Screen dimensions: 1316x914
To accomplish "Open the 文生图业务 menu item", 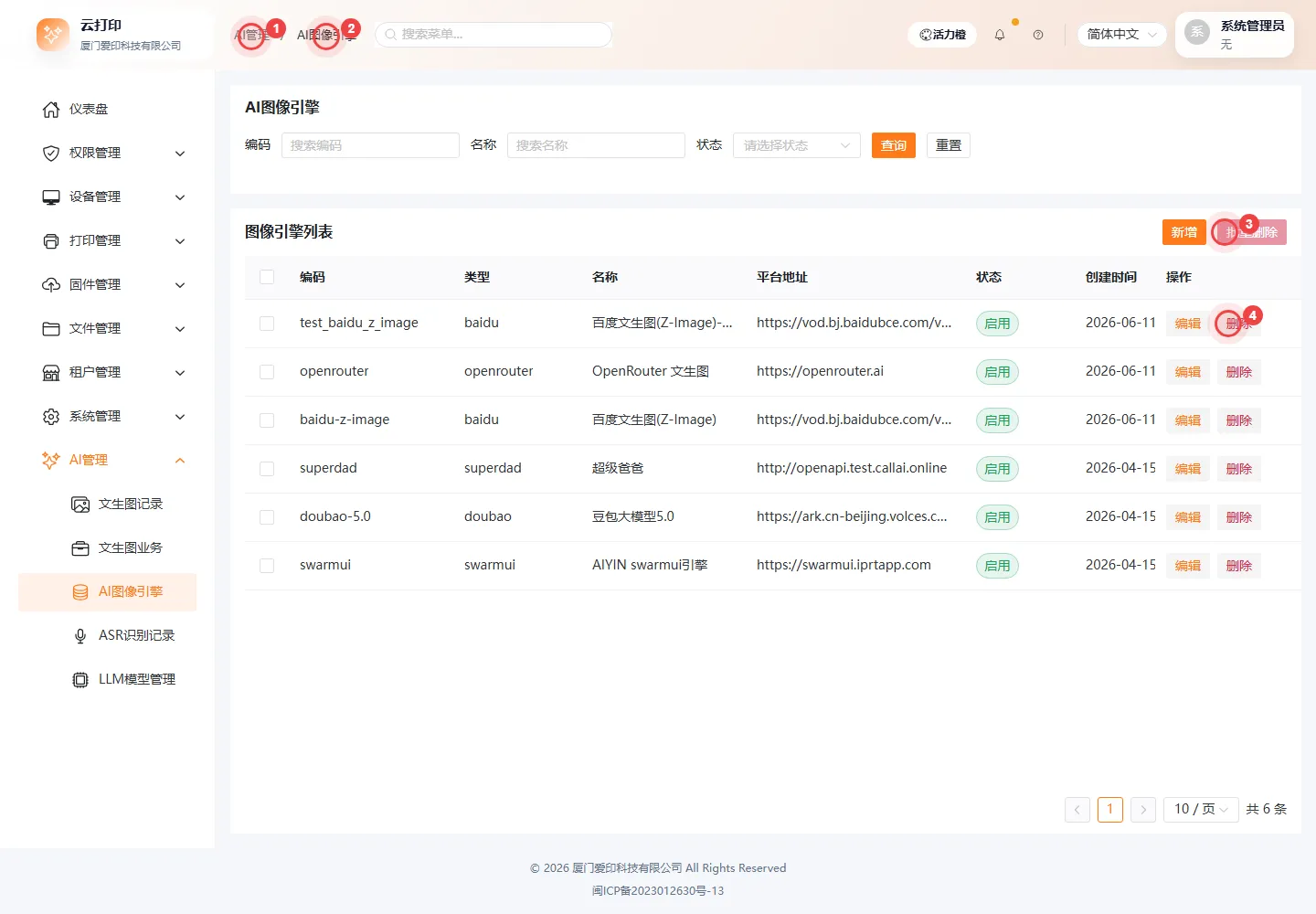I will click(108, 548).
